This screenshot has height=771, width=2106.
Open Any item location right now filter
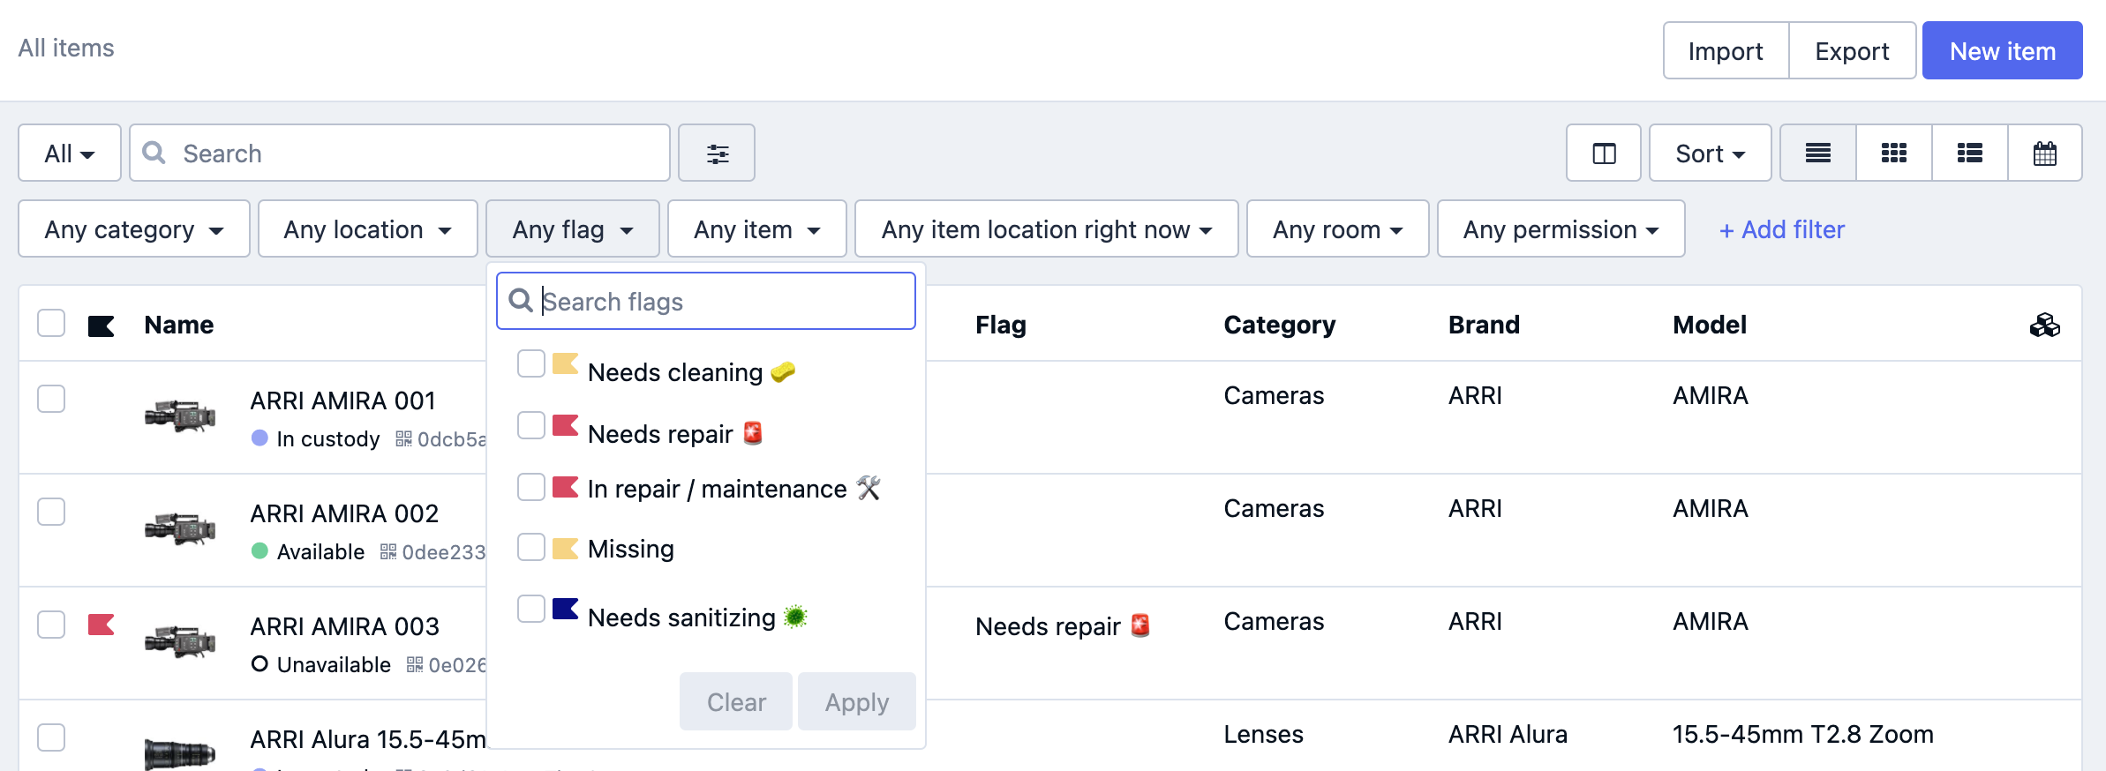coord(1047,229)
